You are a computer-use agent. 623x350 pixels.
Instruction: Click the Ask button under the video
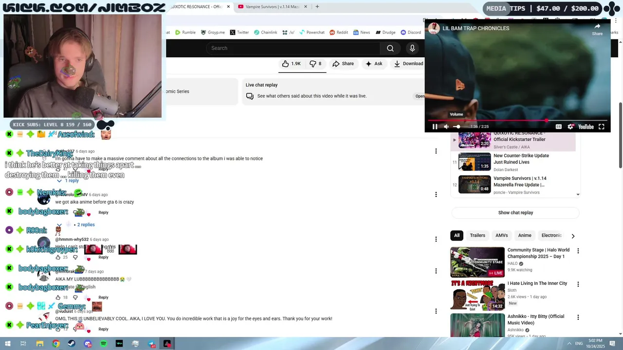(x=374, y=64)
